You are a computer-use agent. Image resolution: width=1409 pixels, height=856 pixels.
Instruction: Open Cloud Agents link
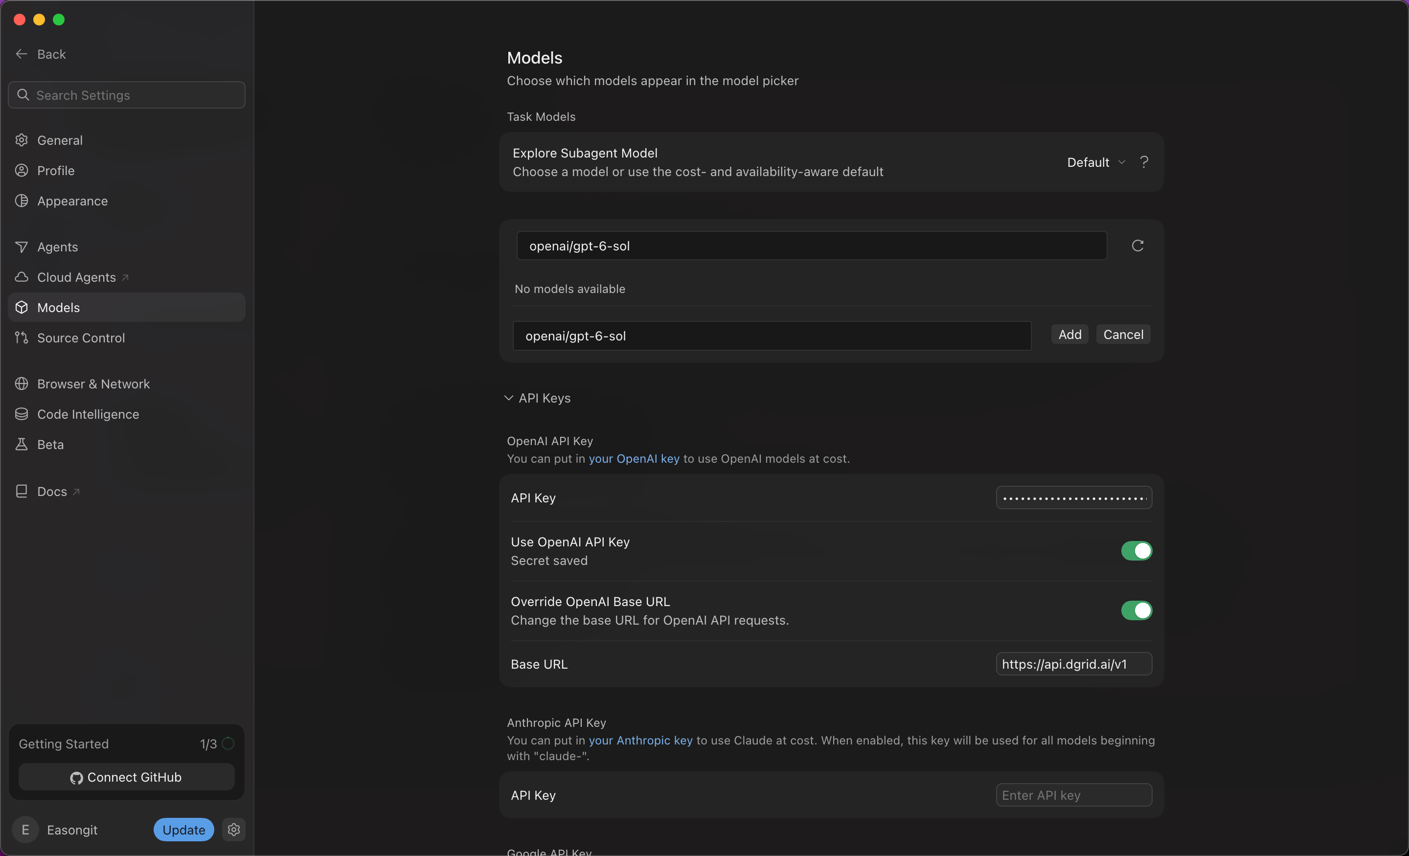[x=126, y=277]
